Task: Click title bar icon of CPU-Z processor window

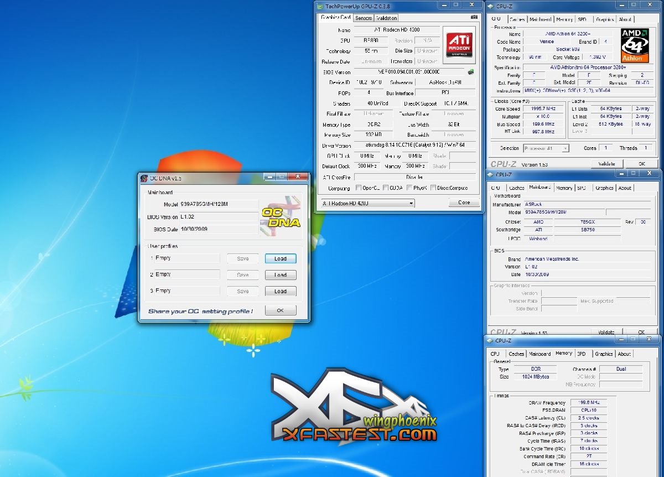Action: 490,6
